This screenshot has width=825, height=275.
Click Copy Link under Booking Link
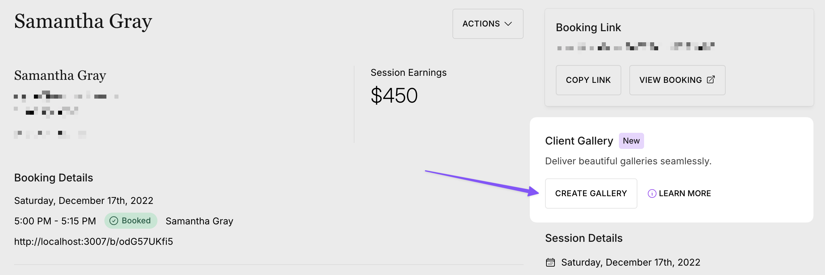(x=588, y=80)
